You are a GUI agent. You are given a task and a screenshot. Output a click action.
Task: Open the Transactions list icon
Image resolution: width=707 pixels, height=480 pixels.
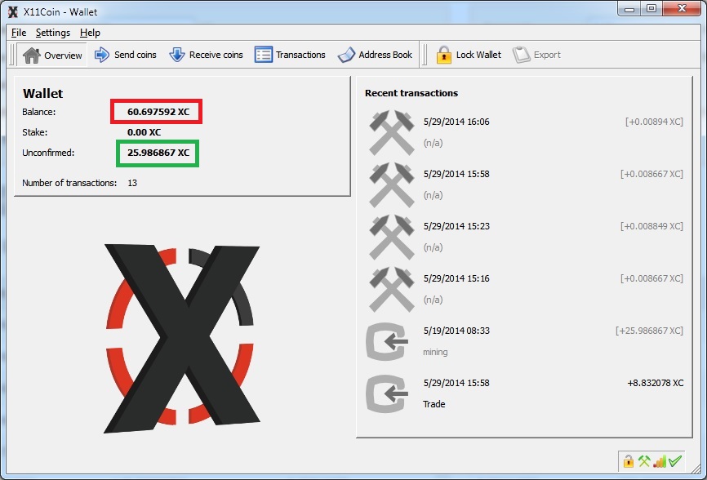point(264,55)
